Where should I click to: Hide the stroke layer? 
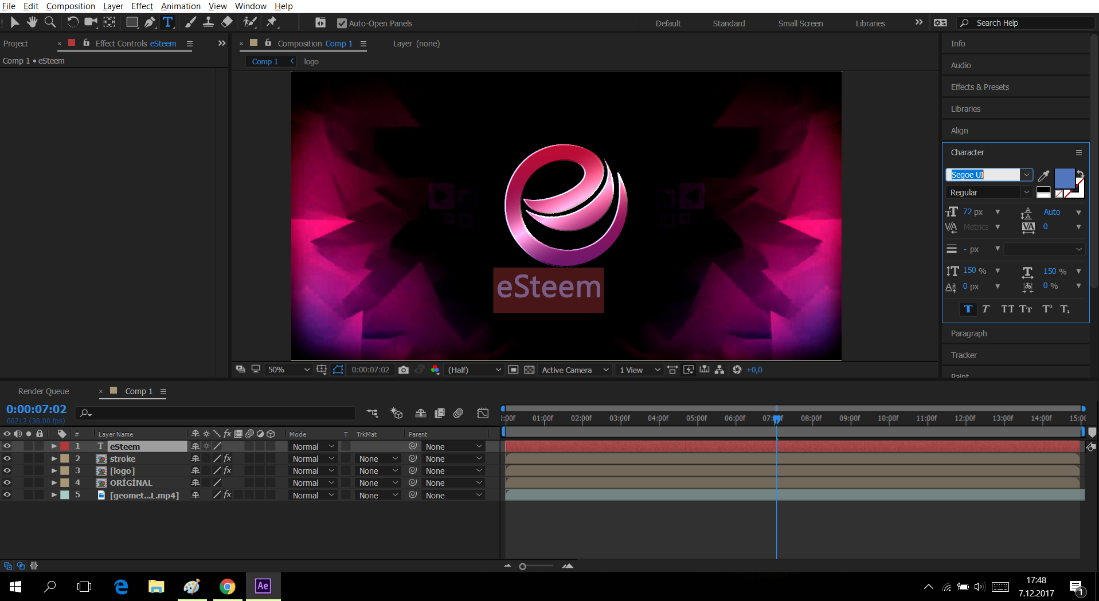(x=7, y=458)
